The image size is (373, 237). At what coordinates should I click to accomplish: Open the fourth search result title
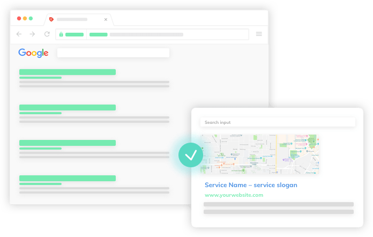(68, 178)
